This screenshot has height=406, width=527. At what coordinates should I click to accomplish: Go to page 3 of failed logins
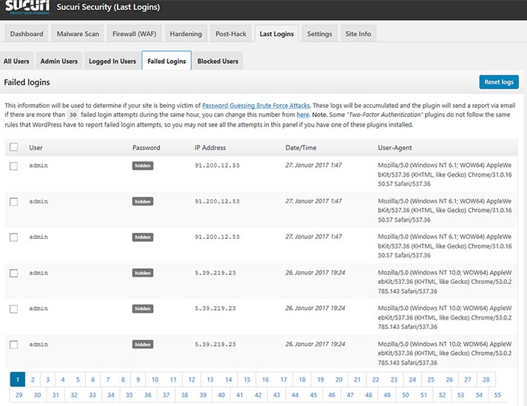(47, 380)
